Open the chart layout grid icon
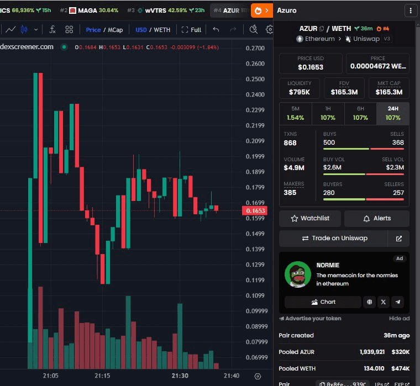The width and height of the screenshot is (420, 386). (x=69, y=29)
